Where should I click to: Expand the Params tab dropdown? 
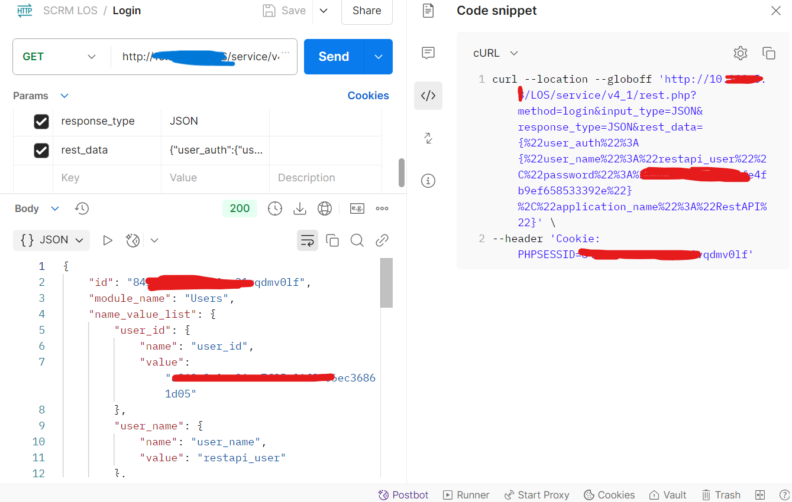point(64,96)
